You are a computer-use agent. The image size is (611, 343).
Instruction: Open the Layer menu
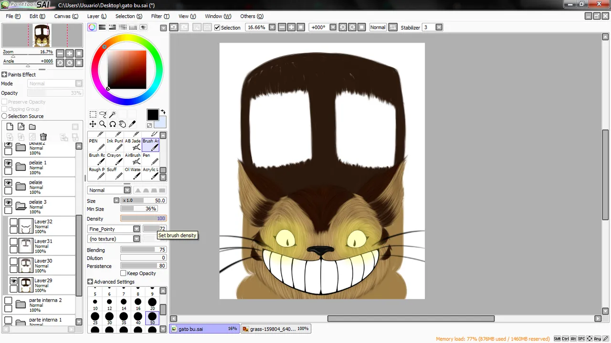tap(96, 16)
